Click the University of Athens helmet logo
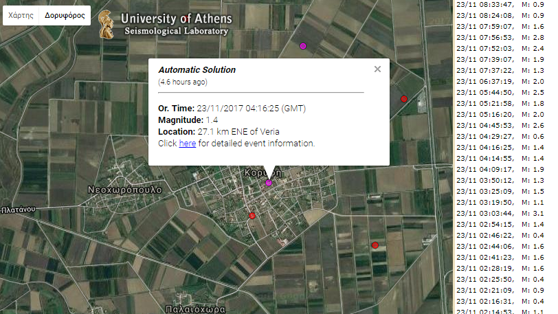Screen dimensions: 558x314 pyautogui.click(x=107, y=24)
